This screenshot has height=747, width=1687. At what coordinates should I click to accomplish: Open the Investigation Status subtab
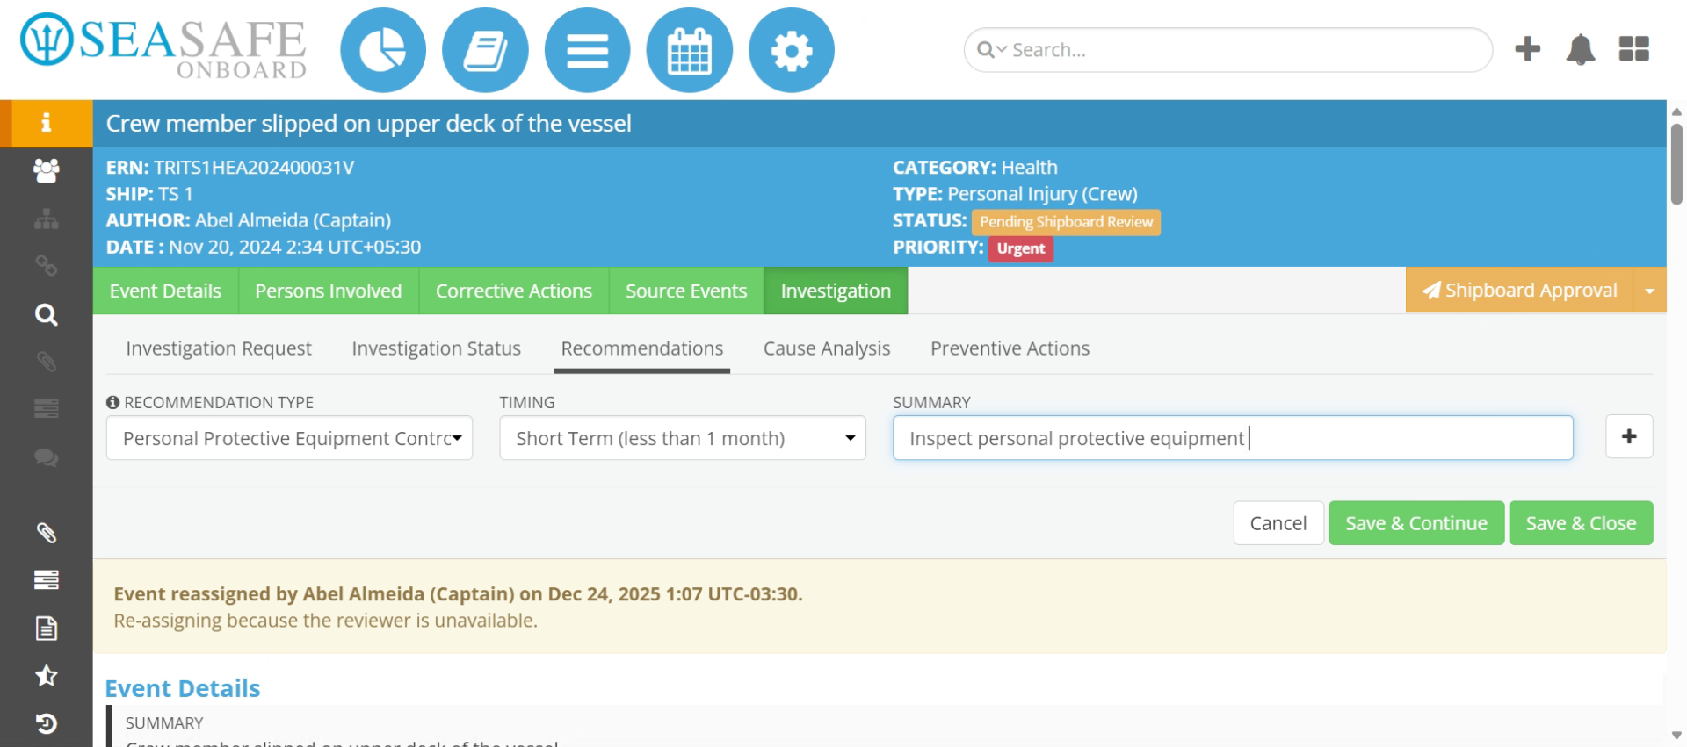[x=436, y=348]
